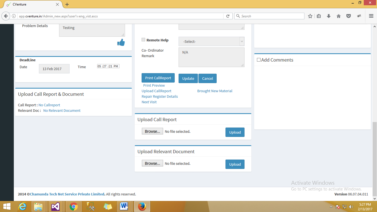Click the Firefox bookmark star icon

[x=310, y=16]
